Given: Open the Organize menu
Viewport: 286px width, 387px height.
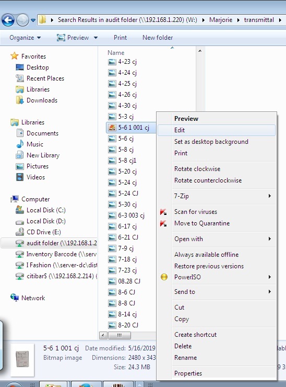Looking at the screenshot, I should [x=25, y=38].
